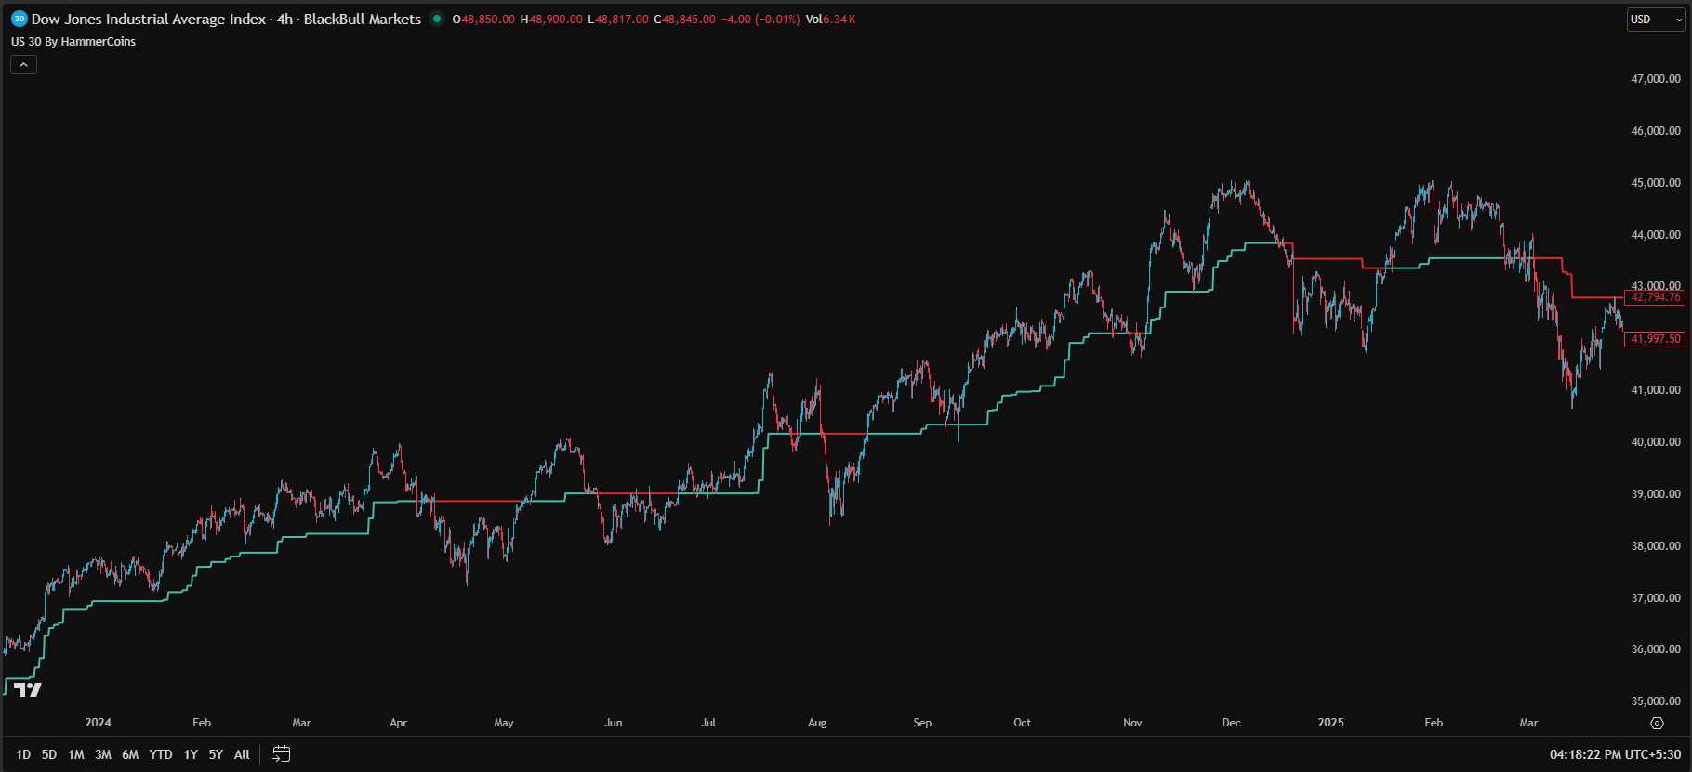Screen dimensions: 1692x772
Task: Select the 5Y date range
Action: [x=216, y=754]
